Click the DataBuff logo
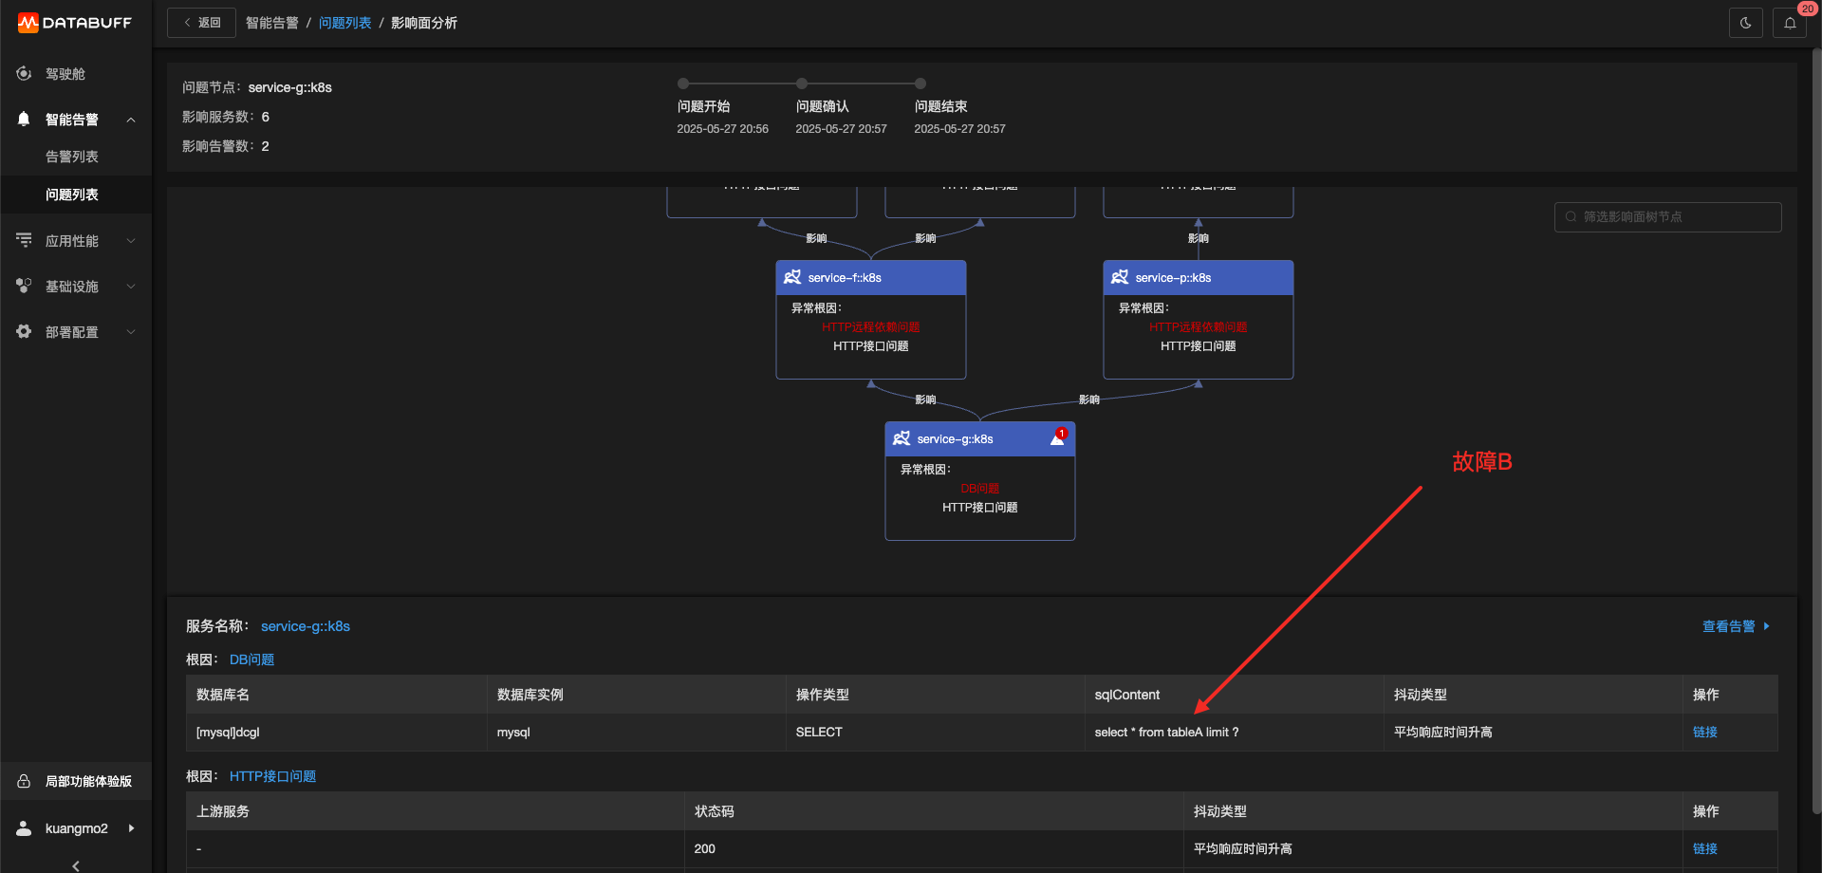The height and width of the screenshot is (873, 1822). 75,23
